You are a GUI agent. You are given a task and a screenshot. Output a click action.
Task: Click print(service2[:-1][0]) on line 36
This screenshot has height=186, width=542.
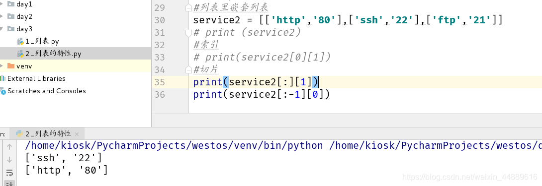[262, 95]
